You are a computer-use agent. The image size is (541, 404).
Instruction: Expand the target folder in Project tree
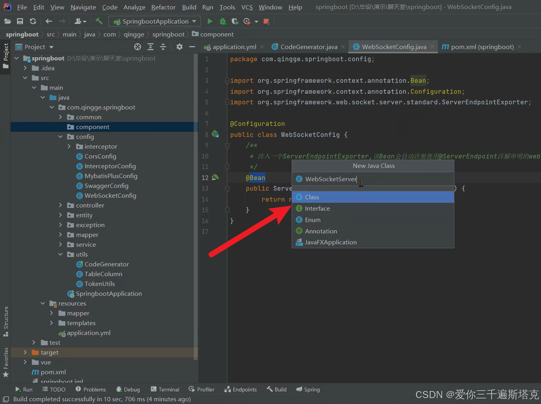pyautogui.click(x=25, y=352)
